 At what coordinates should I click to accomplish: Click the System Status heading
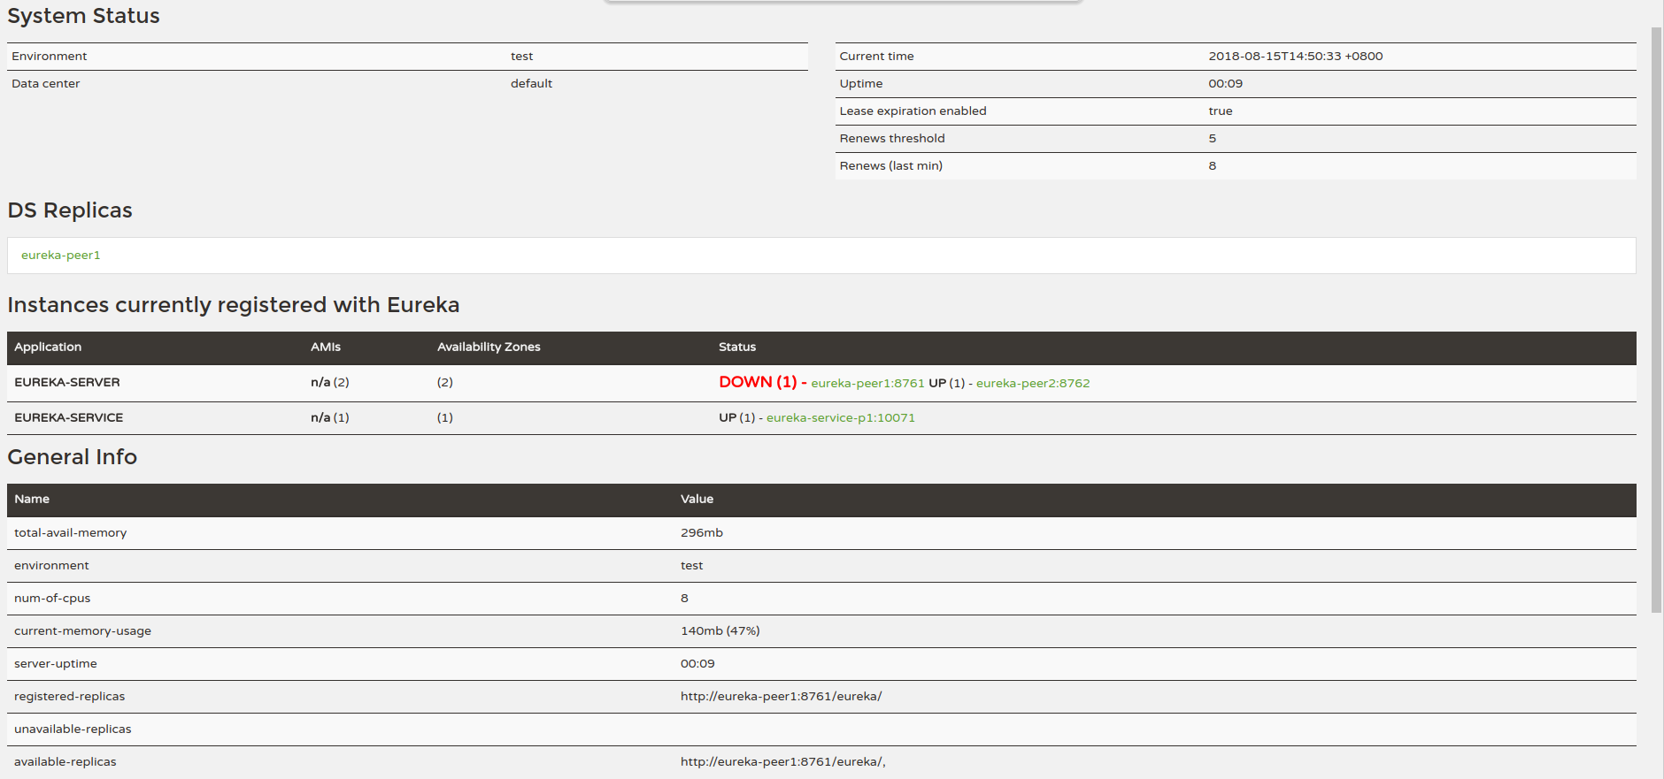pos(83,15)
